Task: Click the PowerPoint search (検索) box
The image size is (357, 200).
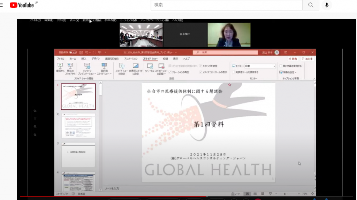Action: (225, 53)
